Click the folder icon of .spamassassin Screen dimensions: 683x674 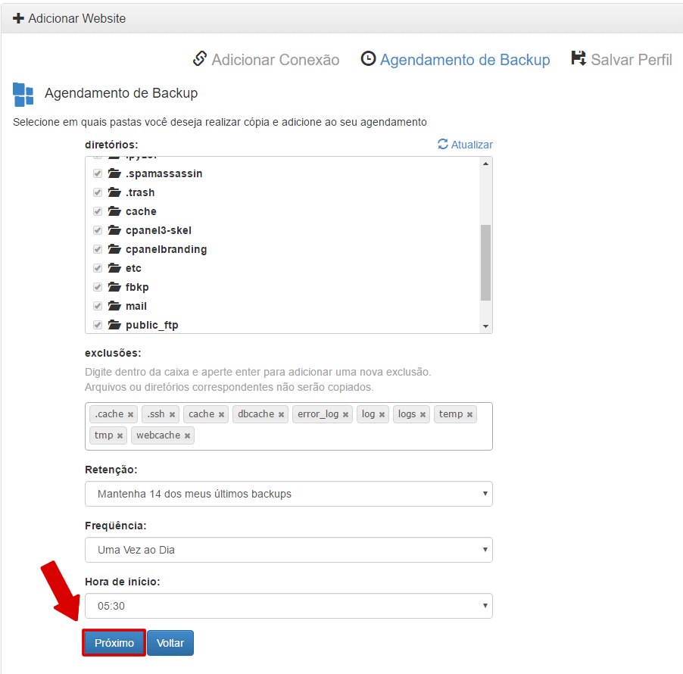(114, 173)
